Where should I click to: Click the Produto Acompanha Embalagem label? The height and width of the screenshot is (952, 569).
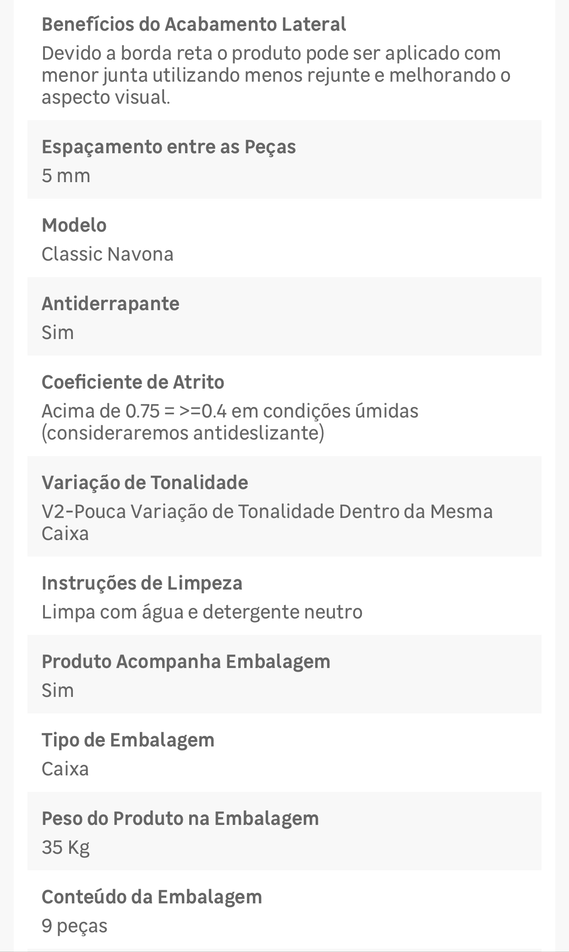186,662
